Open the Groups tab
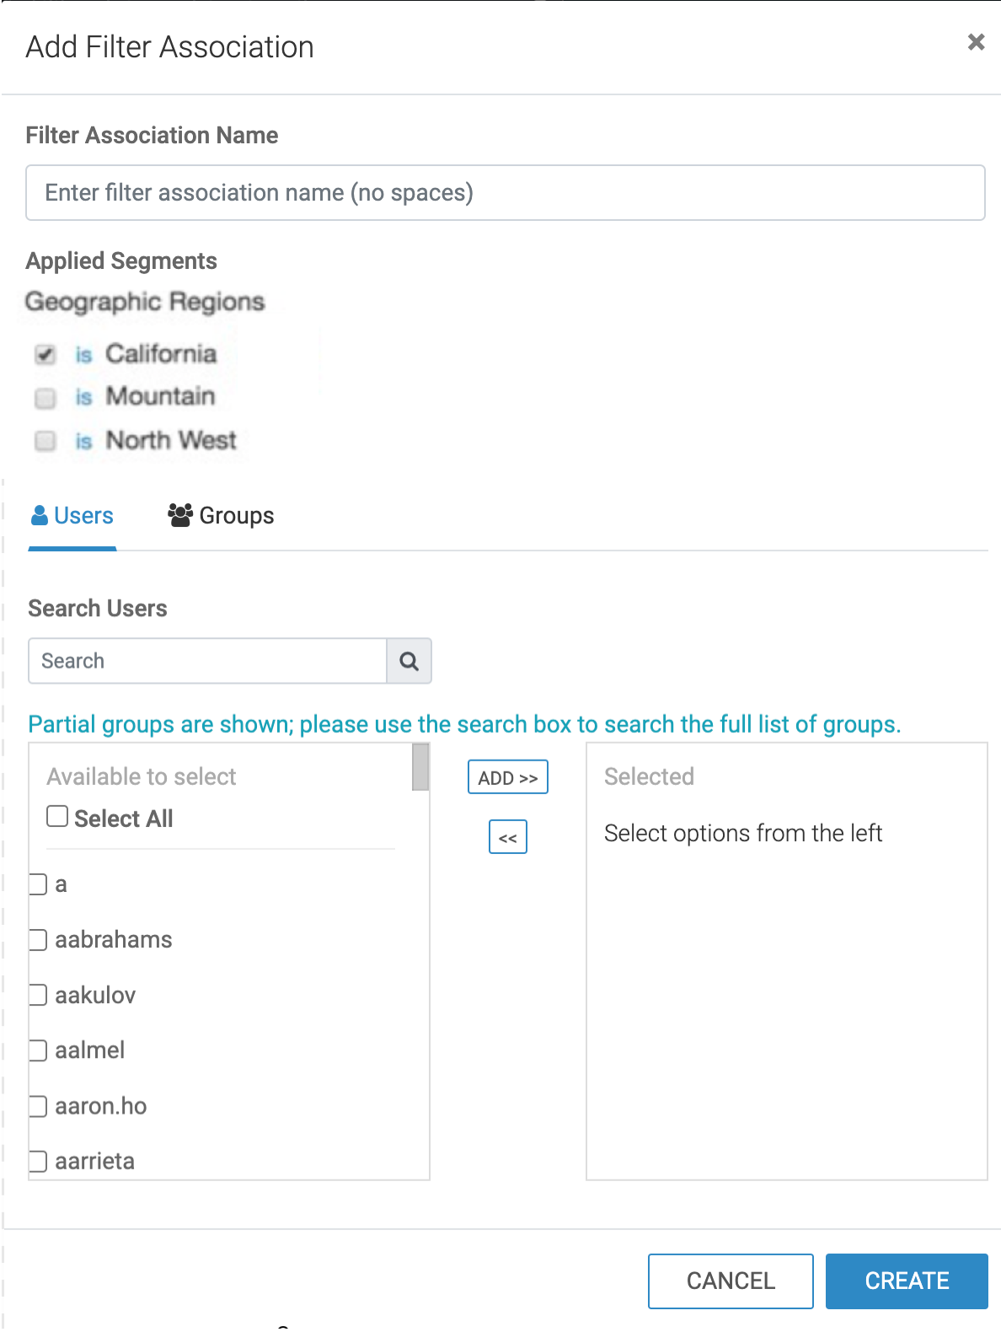Image resolution: width=1001 pixels, height=1332 pixels. tap(221, 516)
